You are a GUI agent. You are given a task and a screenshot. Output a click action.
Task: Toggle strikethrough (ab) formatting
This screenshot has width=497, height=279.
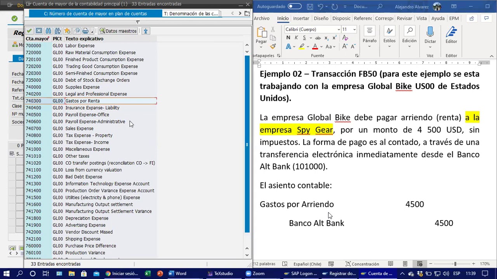coord(318,38)
